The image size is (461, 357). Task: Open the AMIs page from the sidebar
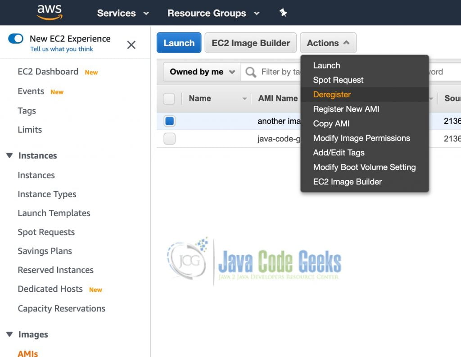click(x=27, y=353)
